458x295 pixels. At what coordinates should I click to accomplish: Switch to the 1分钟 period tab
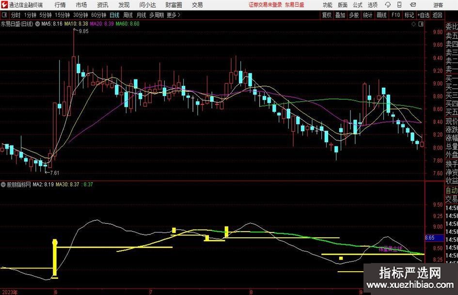pos(30,15)
